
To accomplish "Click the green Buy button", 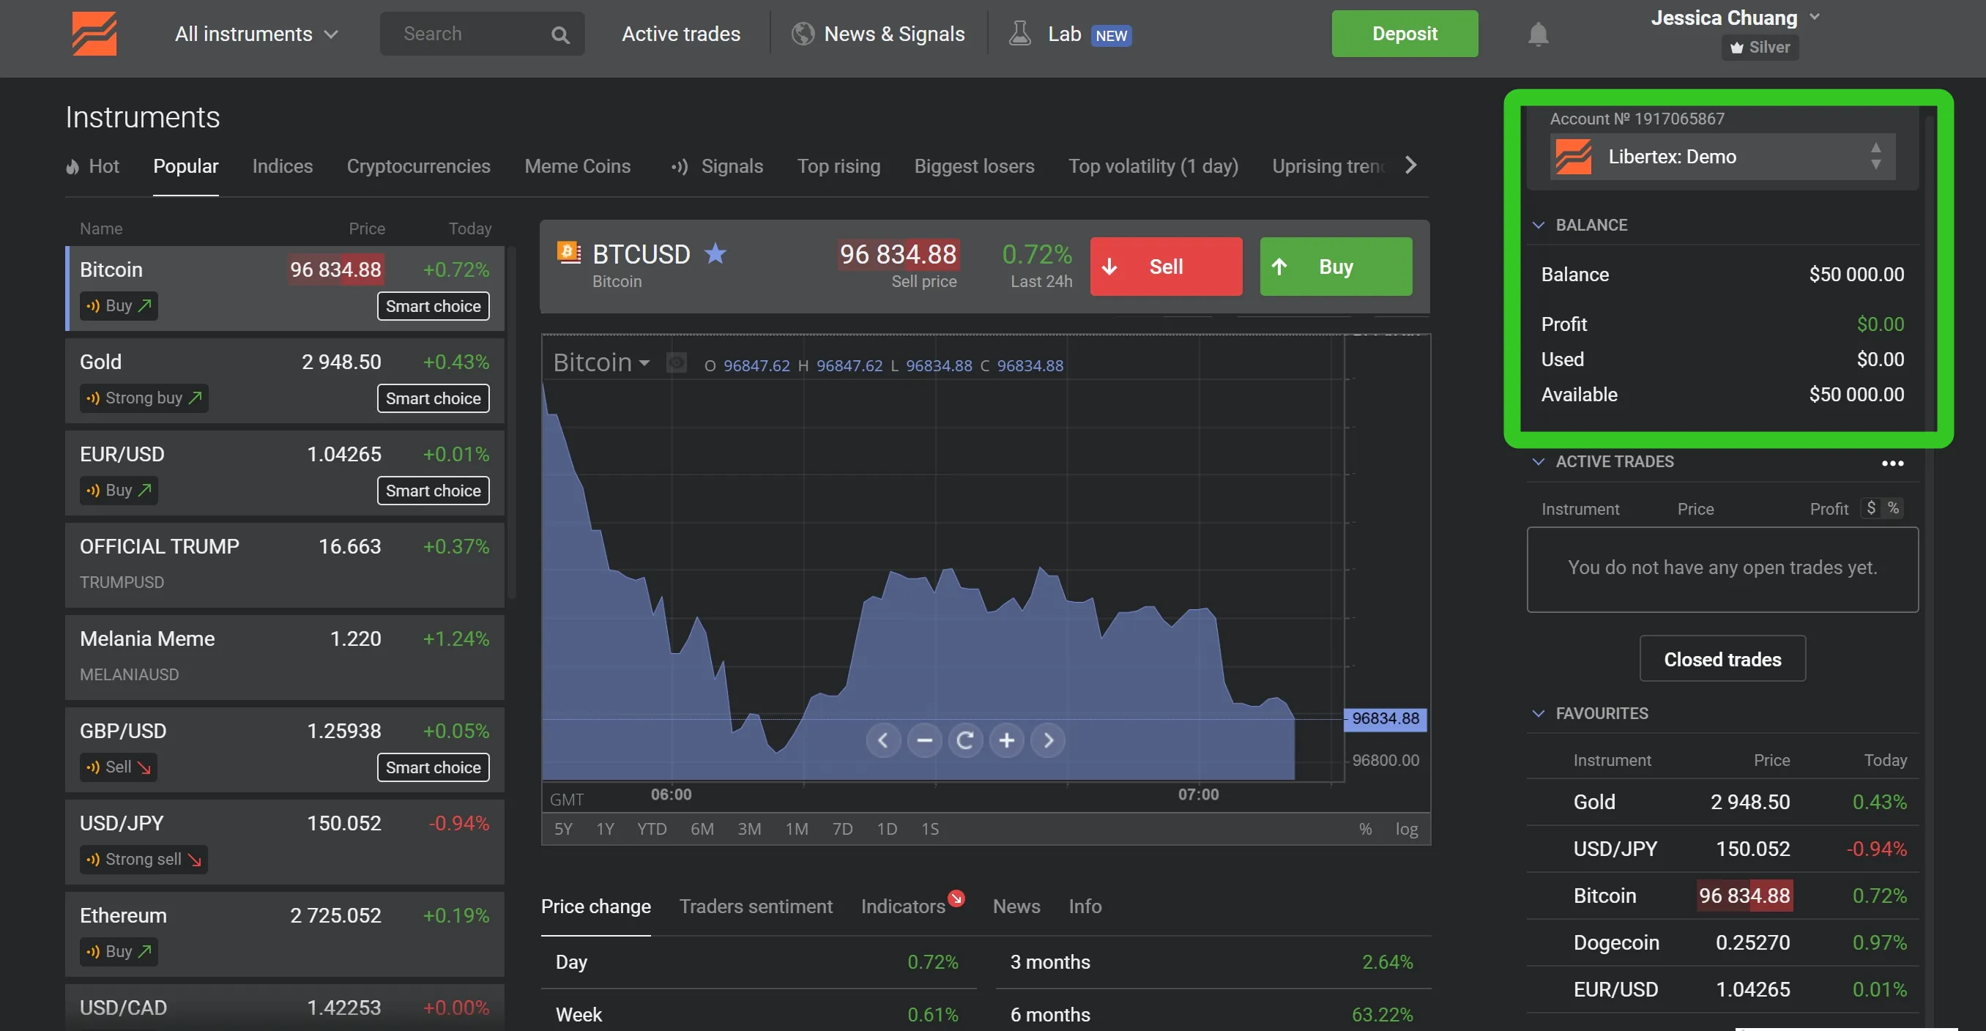I will [x=1336, y=266].
